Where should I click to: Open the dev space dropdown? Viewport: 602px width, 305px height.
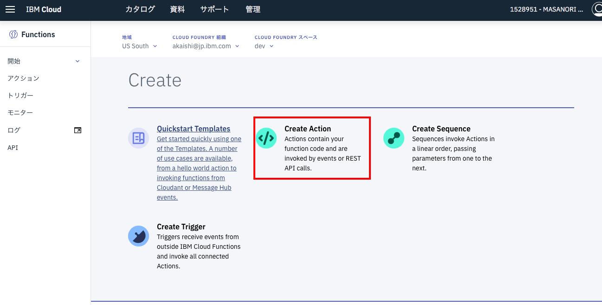pyautogui.click(x=264, y=46)
